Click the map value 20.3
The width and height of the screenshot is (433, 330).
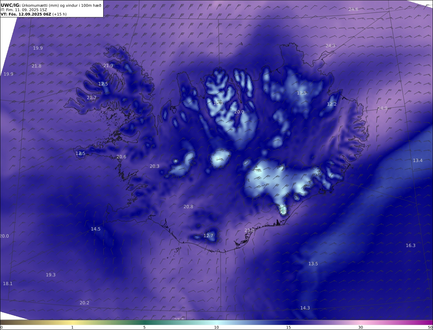(155, 166)
